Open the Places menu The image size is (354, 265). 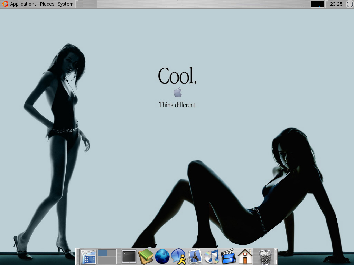pos(47,4)
